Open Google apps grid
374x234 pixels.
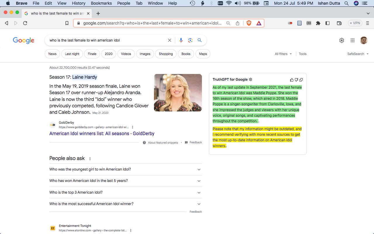352,40
